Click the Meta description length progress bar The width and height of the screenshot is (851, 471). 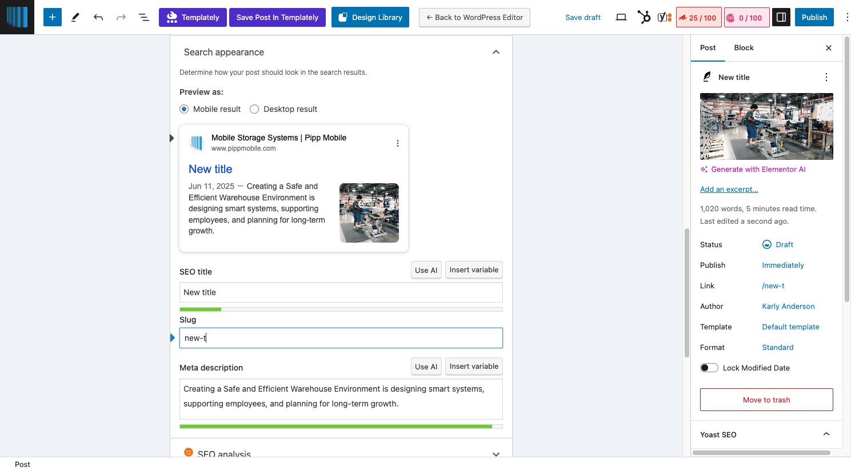(x=341, y=426)
